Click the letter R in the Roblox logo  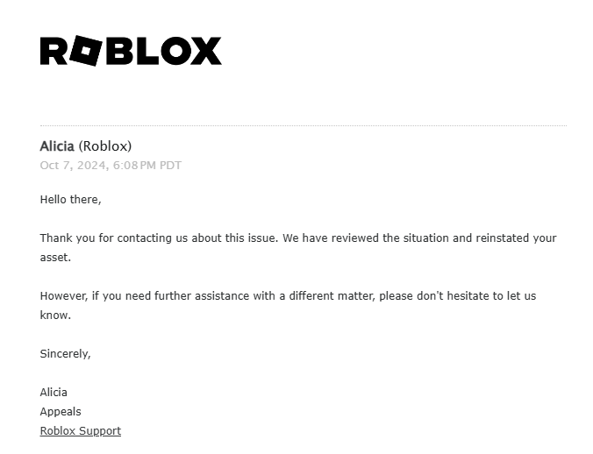54,51
